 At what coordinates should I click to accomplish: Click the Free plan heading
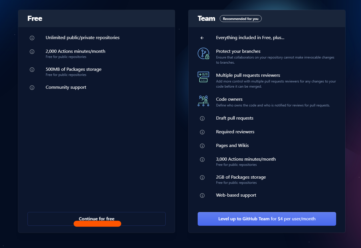[x=35, y=19]
